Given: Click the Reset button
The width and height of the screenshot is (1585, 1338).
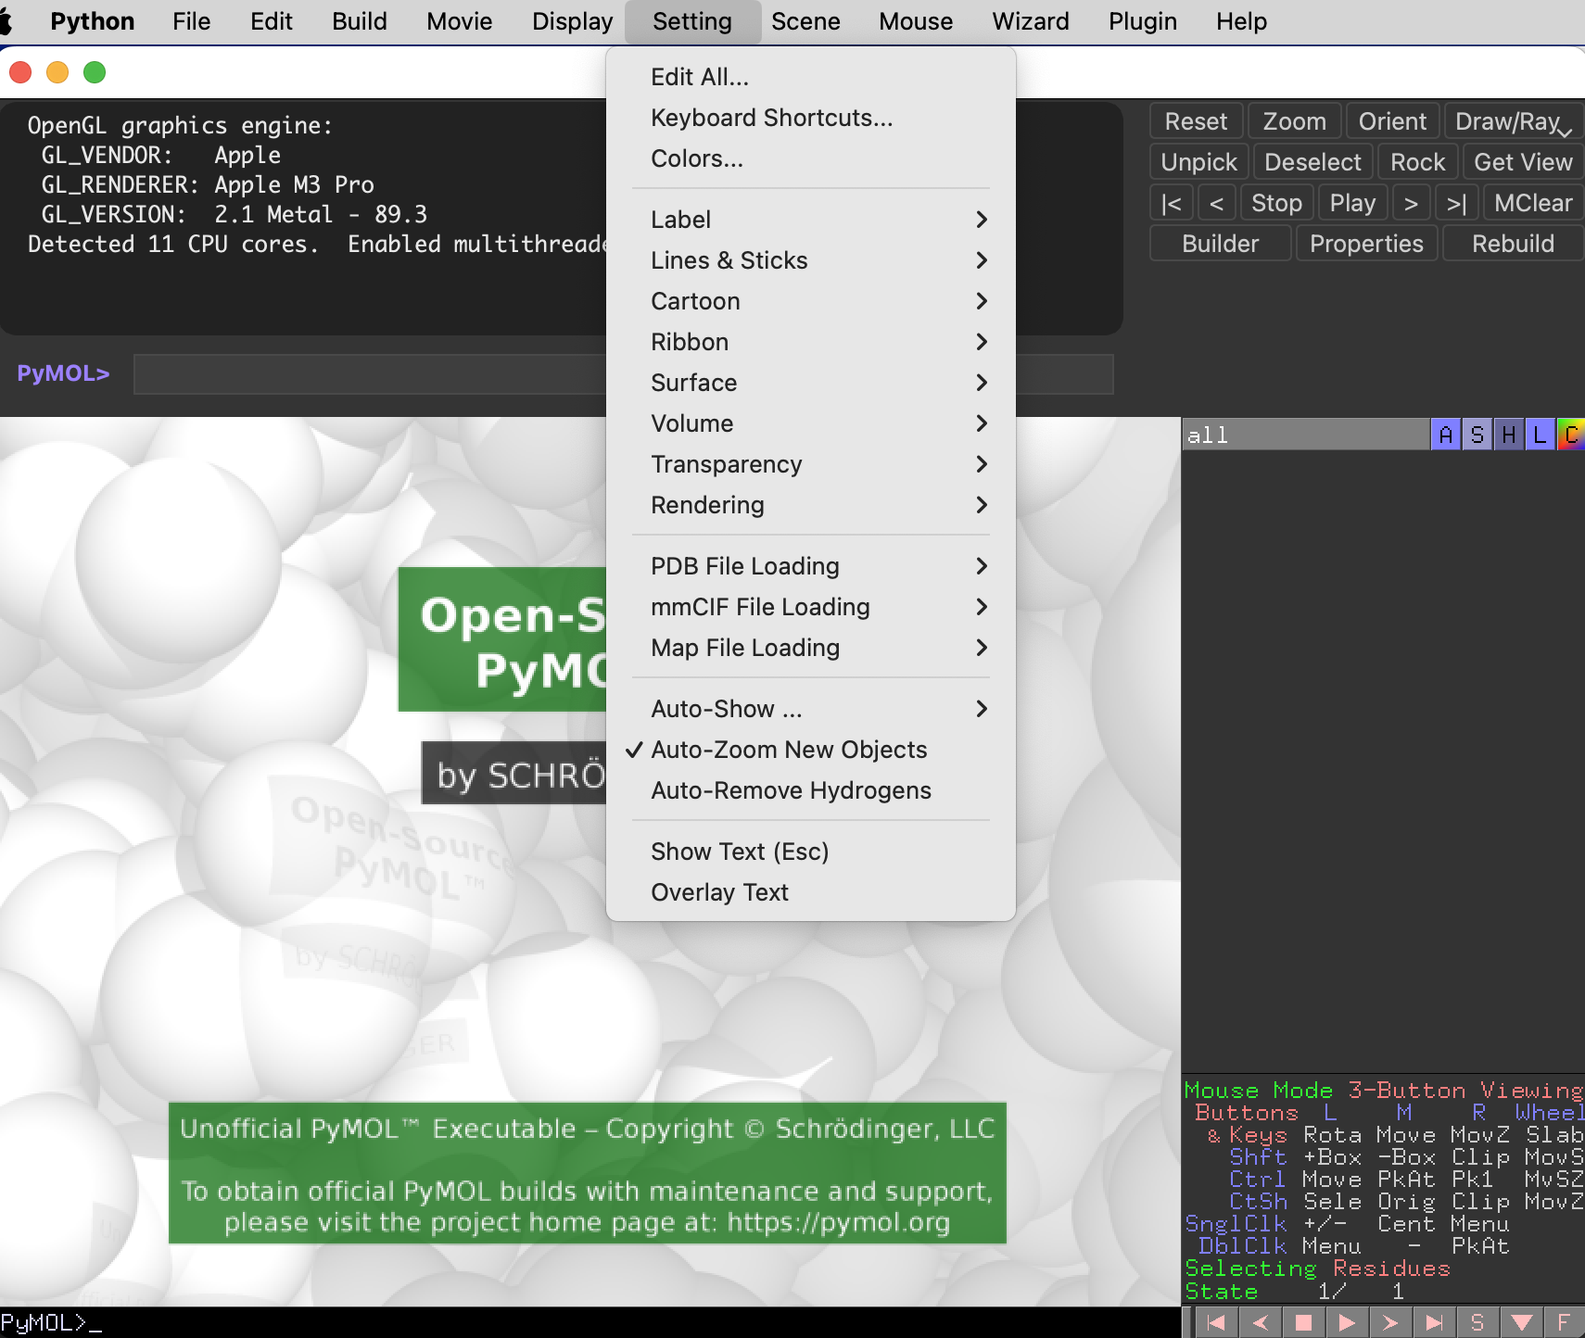Looking at the screenshot, I should click(1196, 121).
